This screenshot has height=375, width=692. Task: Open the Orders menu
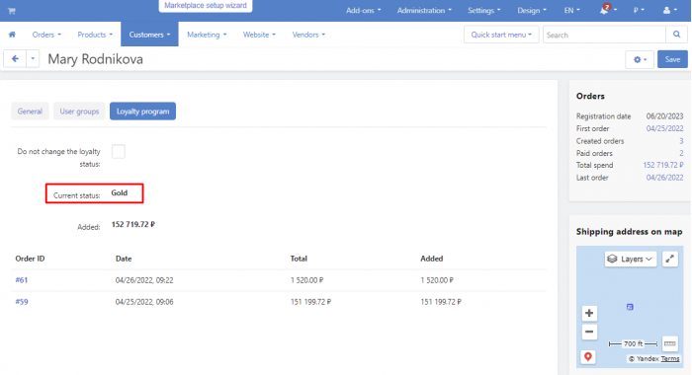46,35
